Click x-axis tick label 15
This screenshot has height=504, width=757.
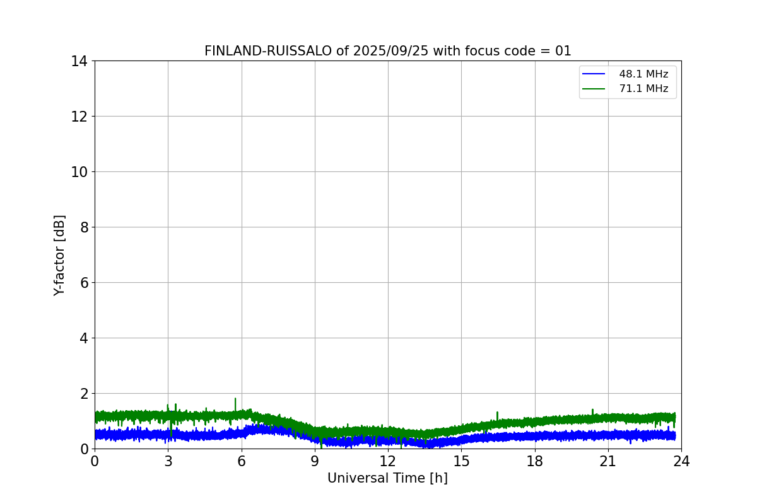pyautogui.click(x=461, y=461)
